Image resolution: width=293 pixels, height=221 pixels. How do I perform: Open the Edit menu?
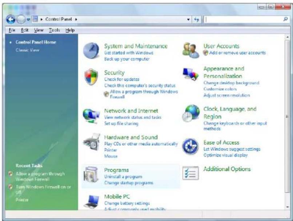pos(24,30)
